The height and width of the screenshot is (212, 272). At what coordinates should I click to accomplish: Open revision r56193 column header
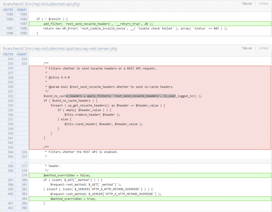[x=8, y=54]
